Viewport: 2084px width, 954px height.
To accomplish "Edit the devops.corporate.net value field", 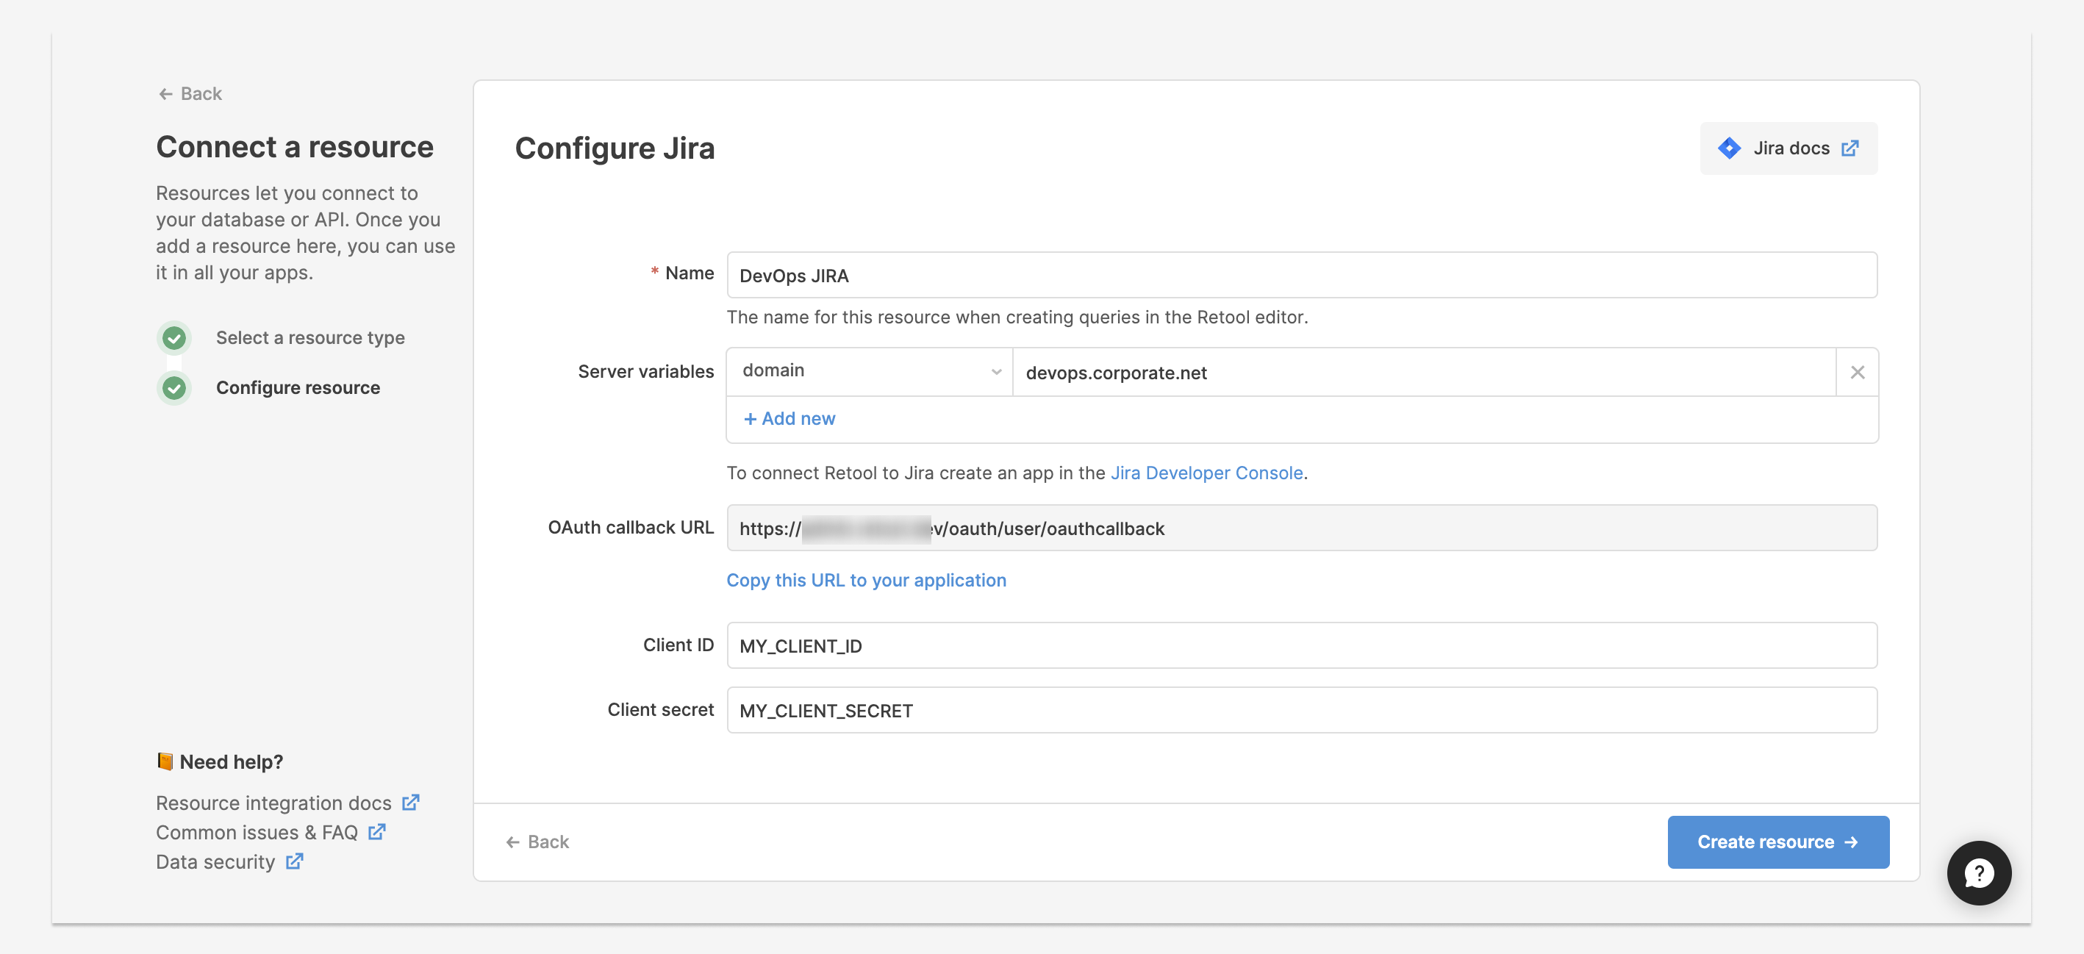I will point(1424,372).
